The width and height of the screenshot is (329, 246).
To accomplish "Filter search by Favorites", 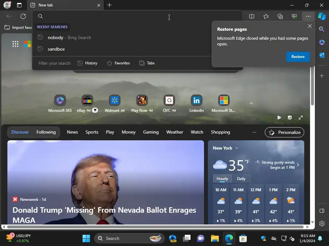I will point(118,63).
